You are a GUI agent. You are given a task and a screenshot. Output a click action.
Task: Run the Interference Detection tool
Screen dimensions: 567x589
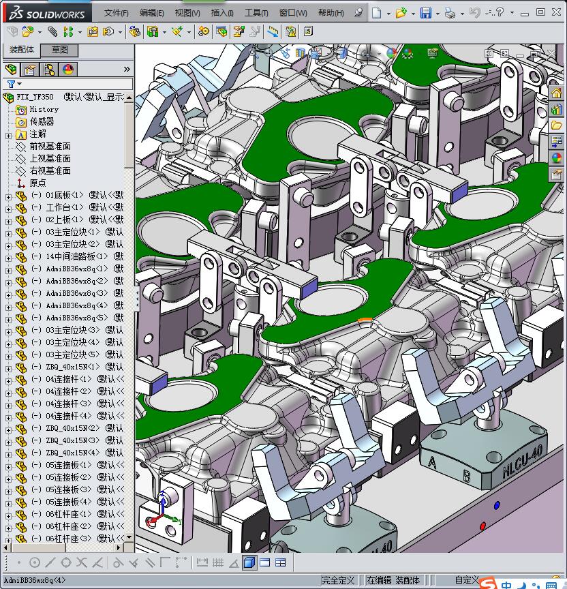272,31
